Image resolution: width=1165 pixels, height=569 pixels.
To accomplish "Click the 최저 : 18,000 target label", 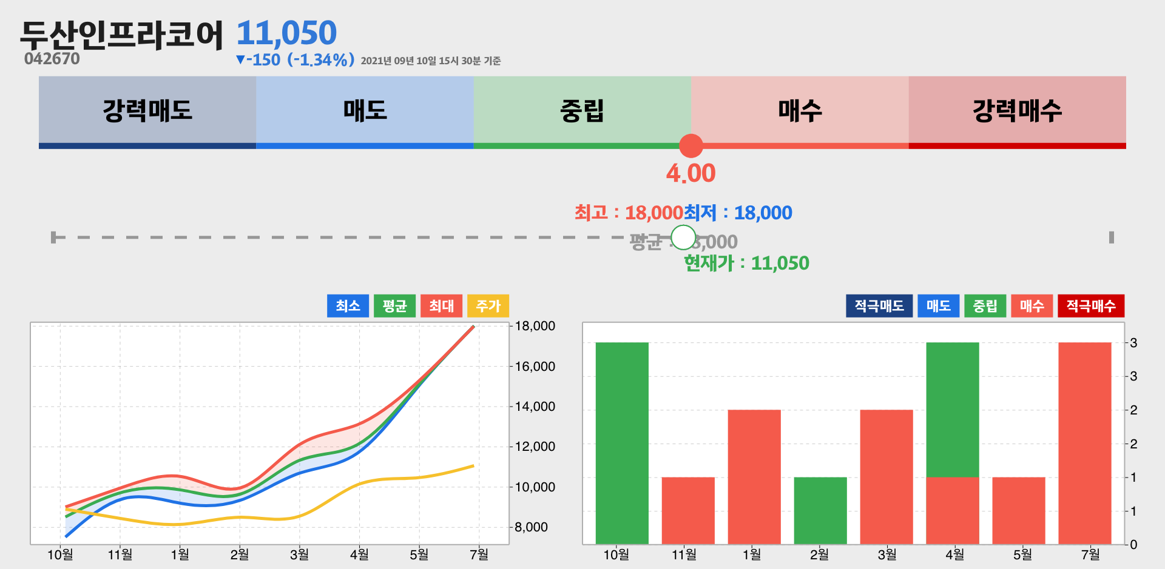I will tap(738, 213).
